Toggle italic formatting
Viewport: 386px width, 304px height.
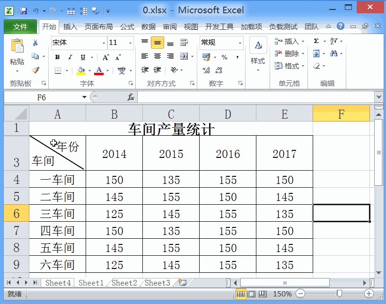click(70, 58)
